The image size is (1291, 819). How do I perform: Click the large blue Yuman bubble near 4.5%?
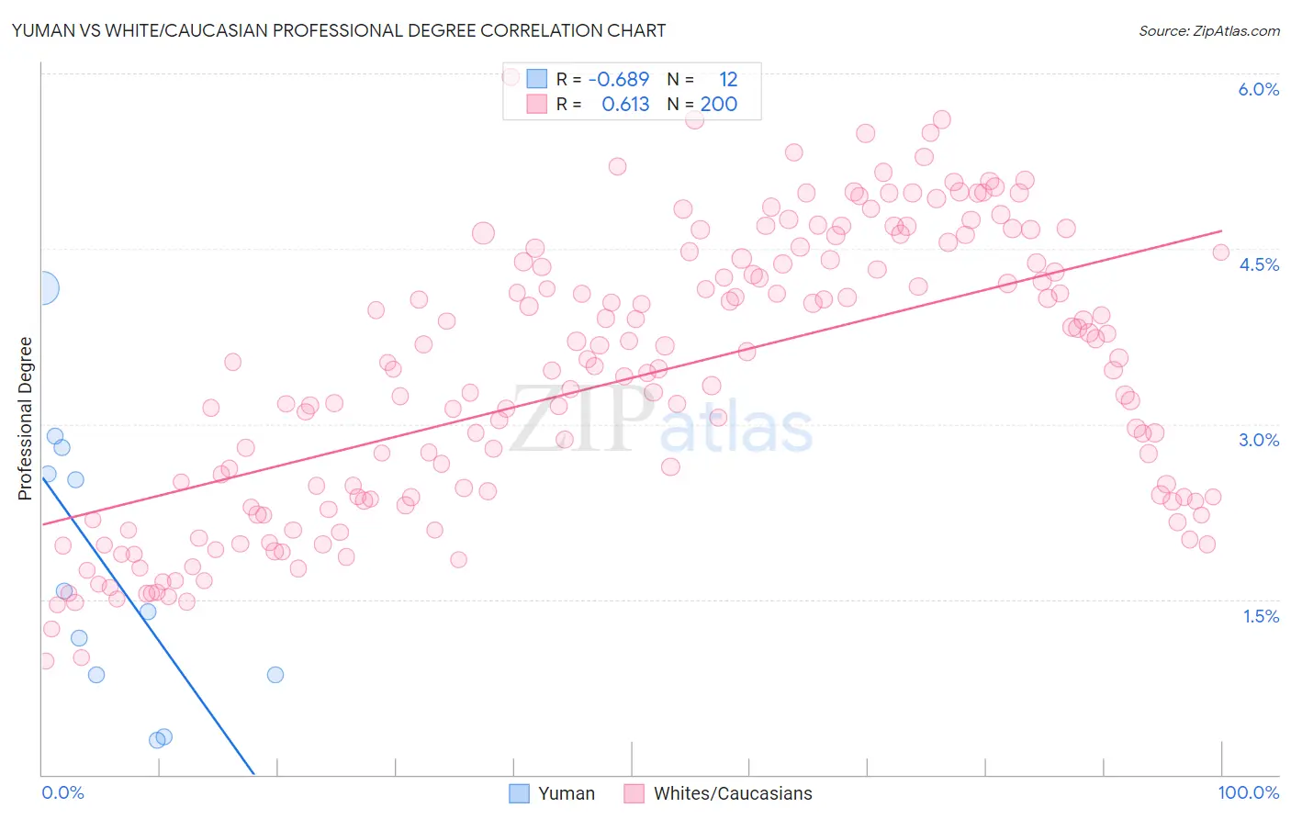point(42,288)
